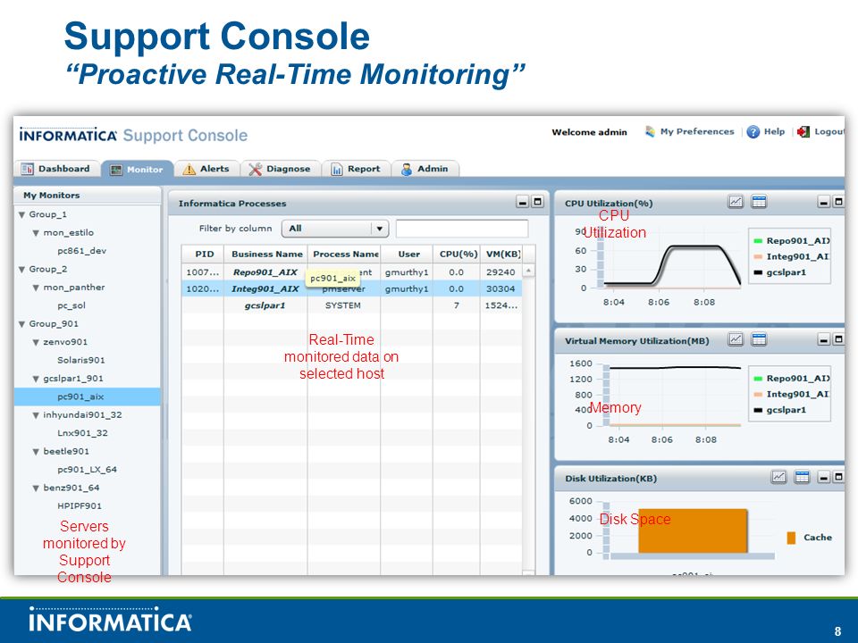Collapse the Group_901 tree node
The height and width of the screenshot is (643, 858).
(x=21, y=323)
